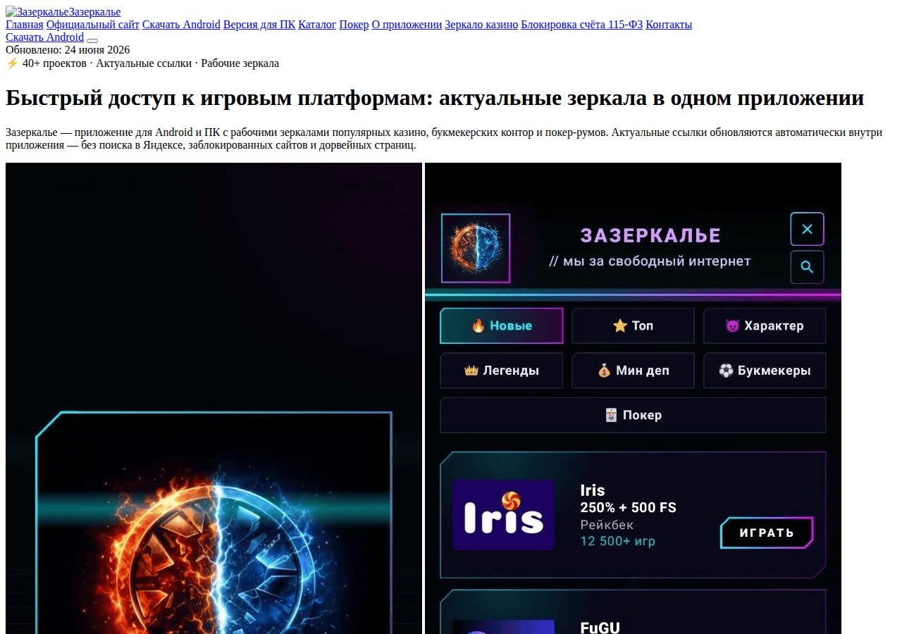The width and height of the screenshot is (902, 634).
Task: Open Блокировка счёта 115-ФЗ link
Action: point(582,25)
